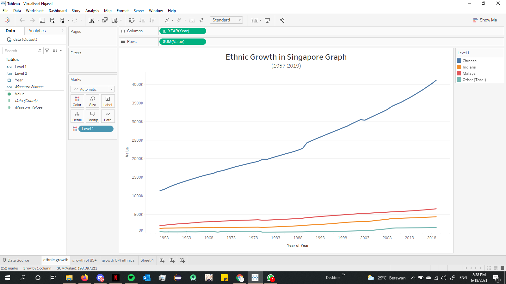Sort ascending using the toolbar icon
The width and height of the screenshot is (506, 284).
point(142,20)
